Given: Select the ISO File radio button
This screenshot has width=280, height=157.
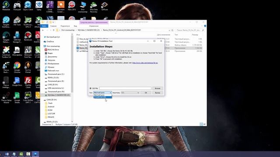Looking at the screenshot, I should point(91,88).
